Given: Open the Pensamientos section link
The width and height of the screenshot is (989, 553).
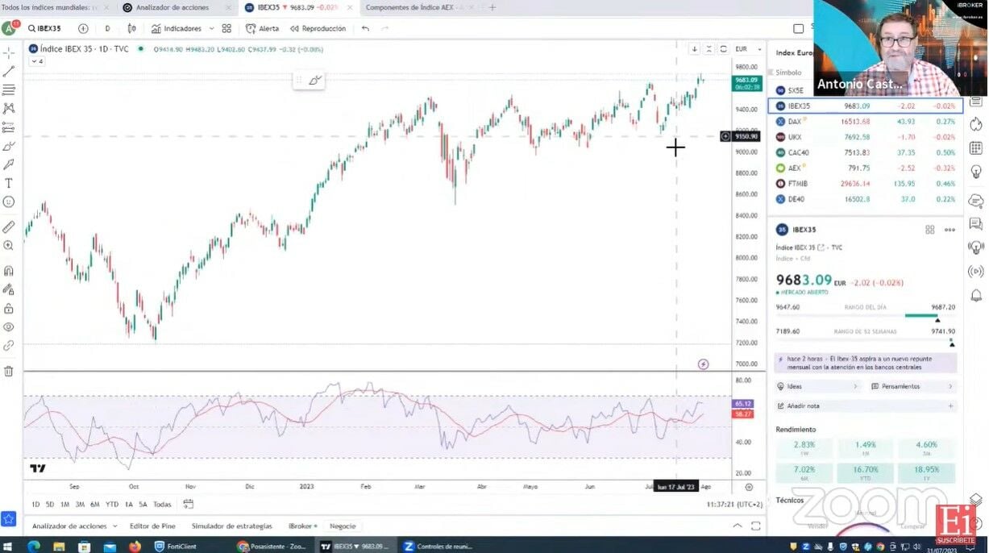Looking at the screenshot, I should pyautogui.click(x=912, y=386).
